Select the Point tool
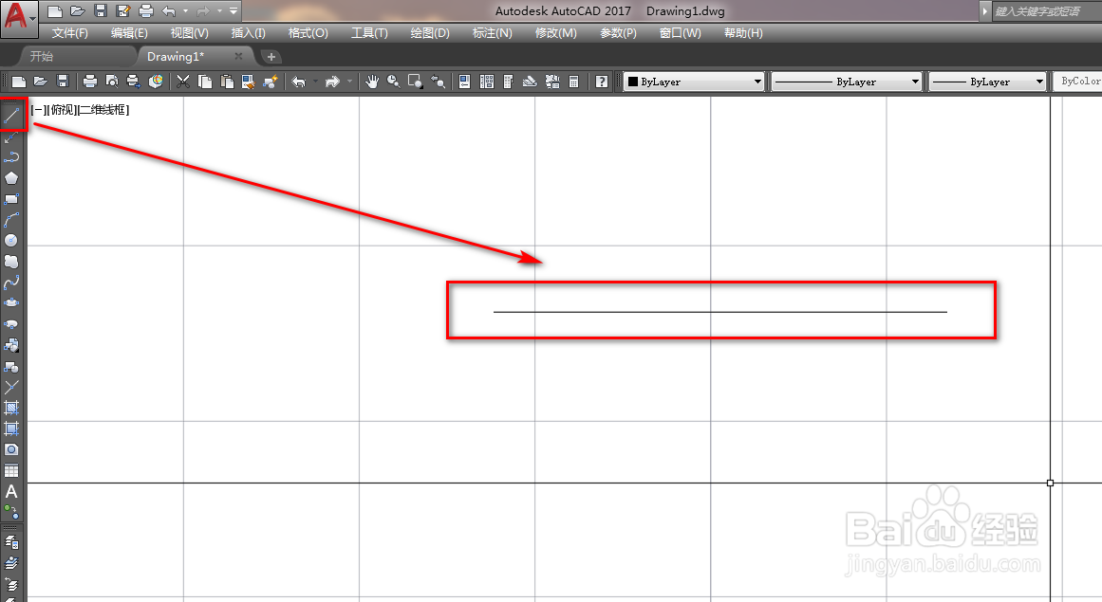The height and width of the screenshot is (602, 1102). coord(11,387)
